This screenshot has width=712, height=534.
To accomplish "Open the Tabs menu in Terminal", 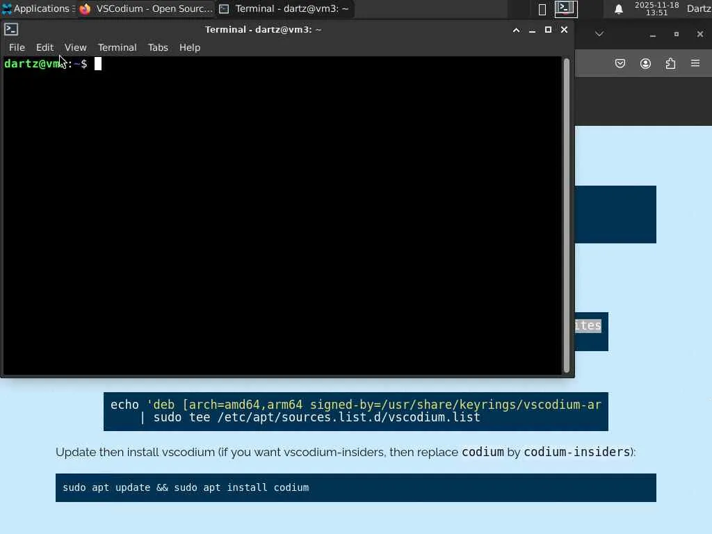I will pyautogui.click(x=158, y=47).
